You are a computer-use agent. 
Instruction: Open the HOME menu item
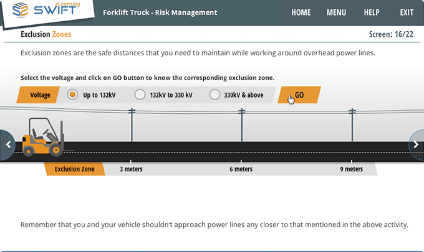coord(301,12)
